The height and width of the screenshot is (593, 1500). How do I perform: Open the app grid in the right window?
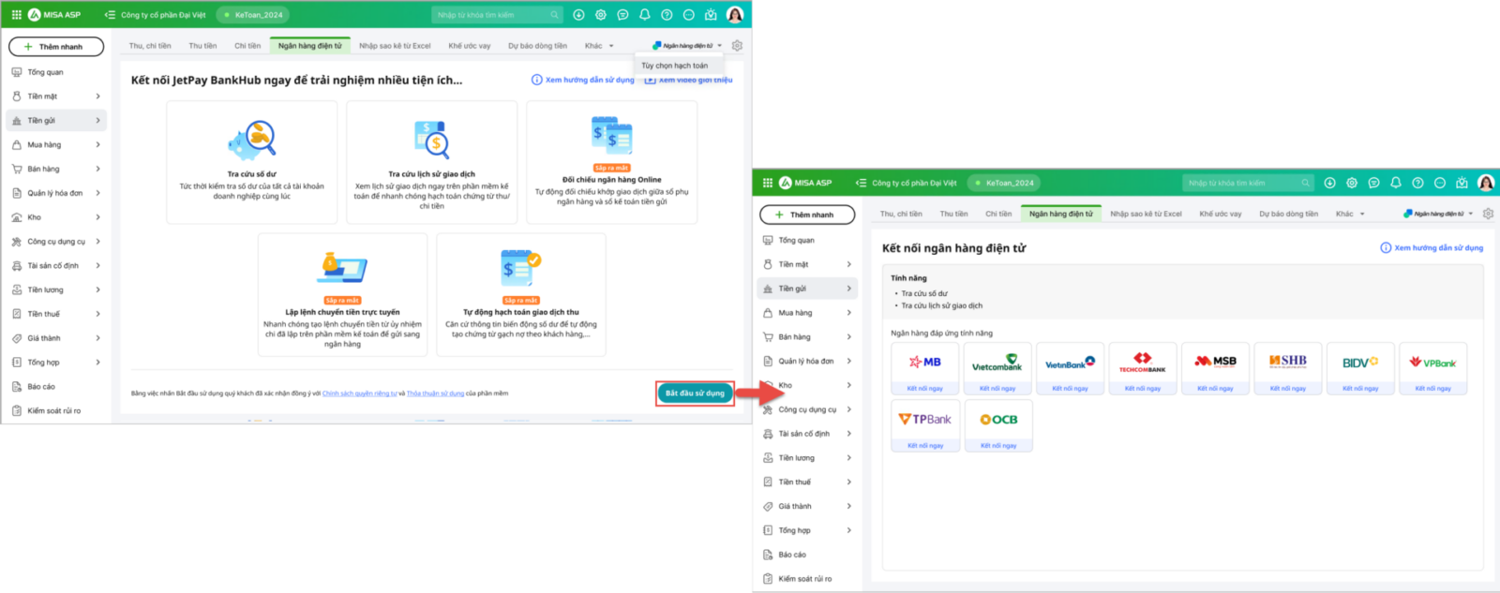click(767, 183)
